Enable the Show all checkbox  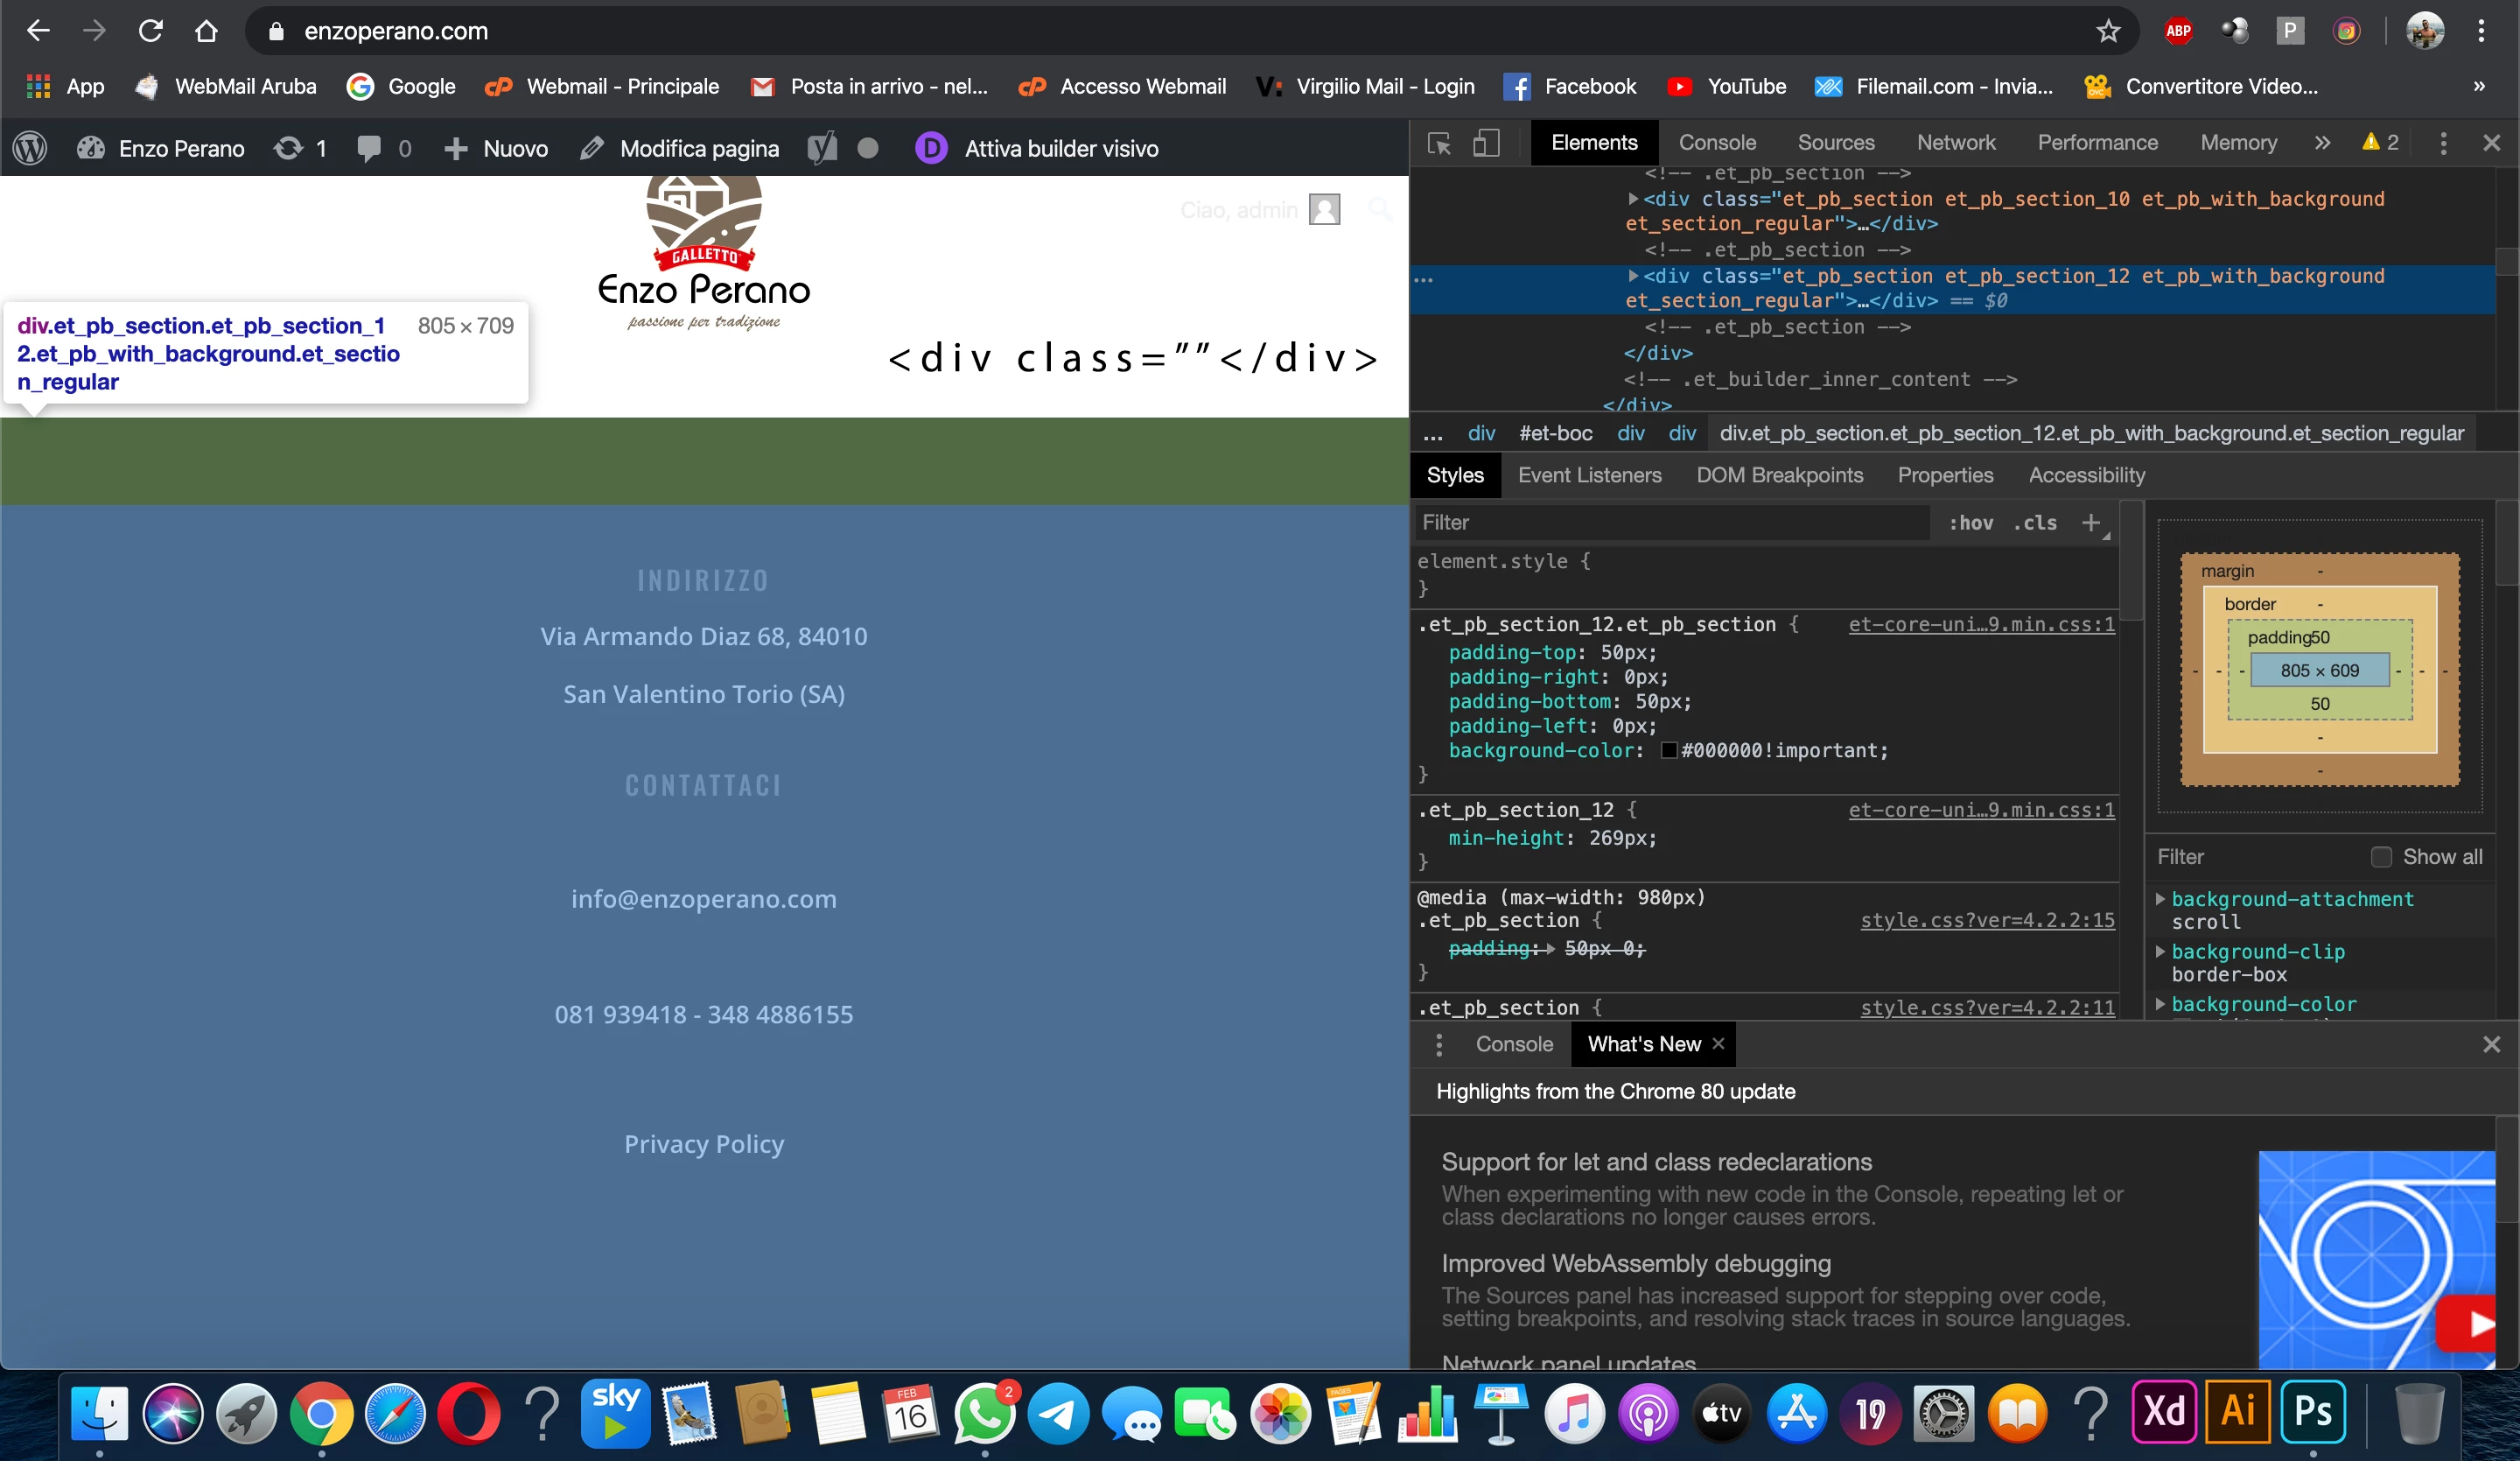(2381, 857)
